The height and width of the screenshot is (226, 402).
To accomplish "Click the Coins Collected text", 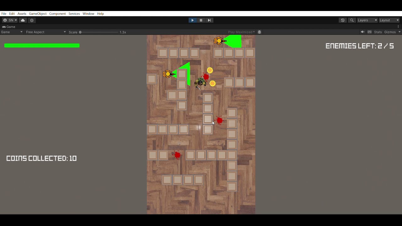I will (41, 158).
